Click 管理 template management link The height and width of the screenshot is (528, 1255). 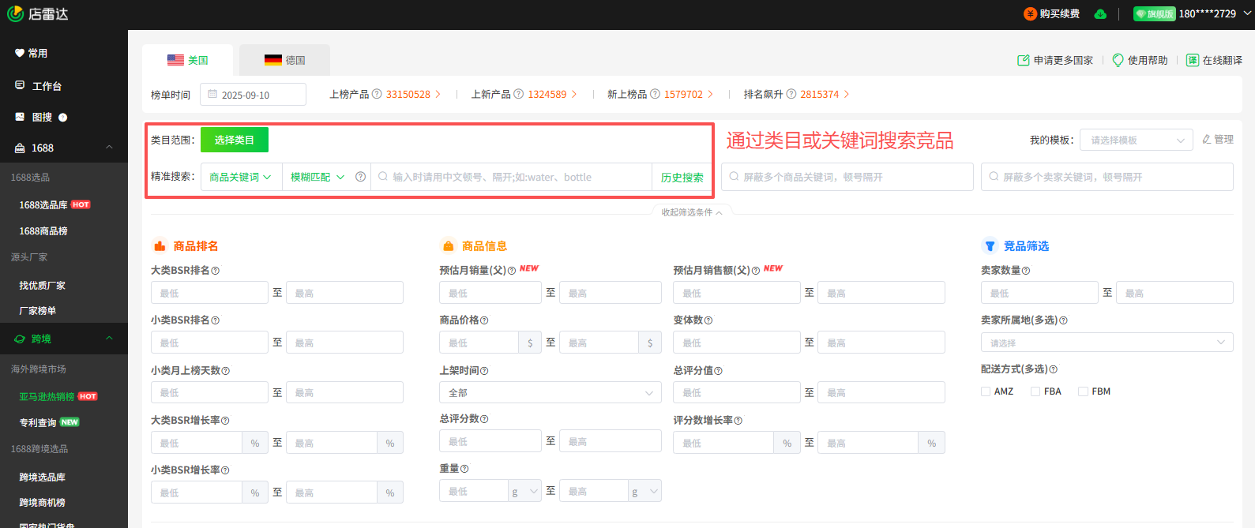pos(1218,139)
